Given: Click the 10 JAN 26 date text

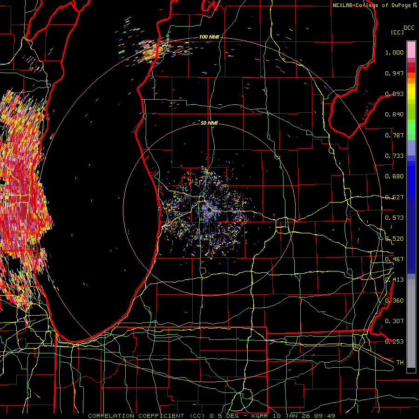Looking at the screenshot, I should [x=292, y=416].
